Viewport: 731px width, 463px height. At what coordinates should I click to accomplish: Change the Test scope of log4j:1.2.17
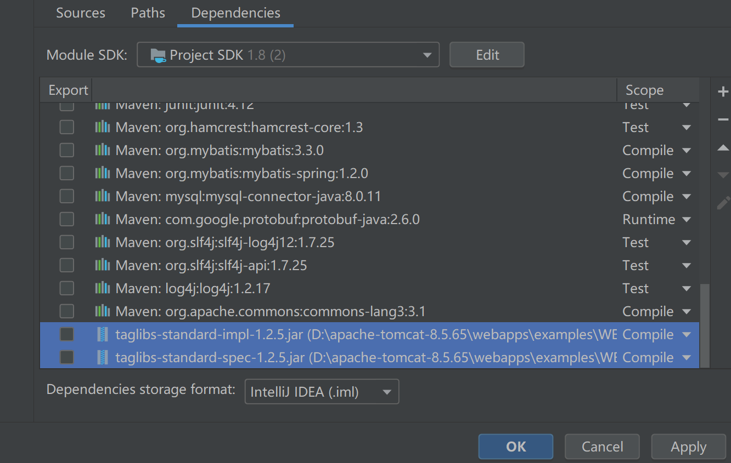(x=687, y=288)
